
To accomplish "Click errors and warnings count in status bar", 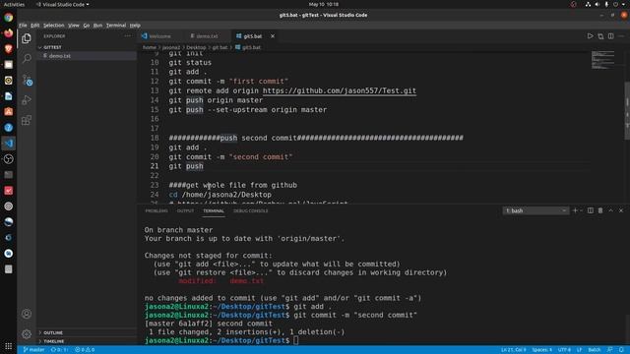I will pyautogui.click(x=85, y=350).
